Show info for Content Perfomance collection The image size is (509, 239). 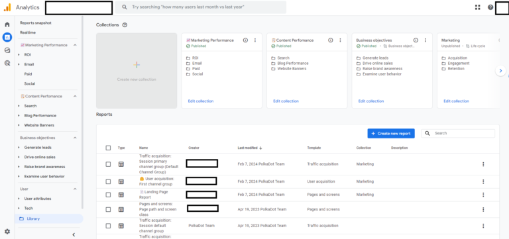click(x=331, y=40)
